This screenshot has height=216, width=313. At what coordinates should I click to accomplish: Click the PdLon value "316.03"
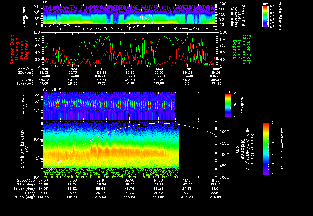(x=101, y=197)
